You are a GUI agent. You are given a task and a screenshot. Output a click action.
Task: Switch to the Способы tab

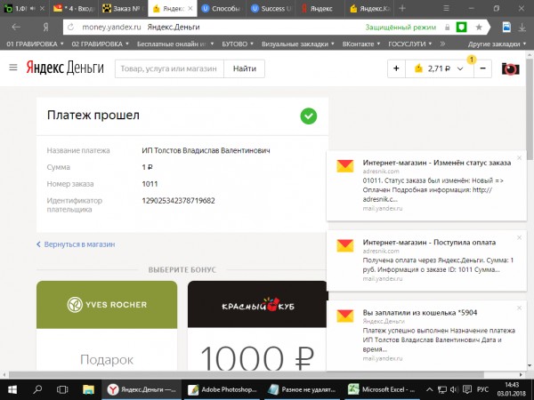tap(222, 9)
